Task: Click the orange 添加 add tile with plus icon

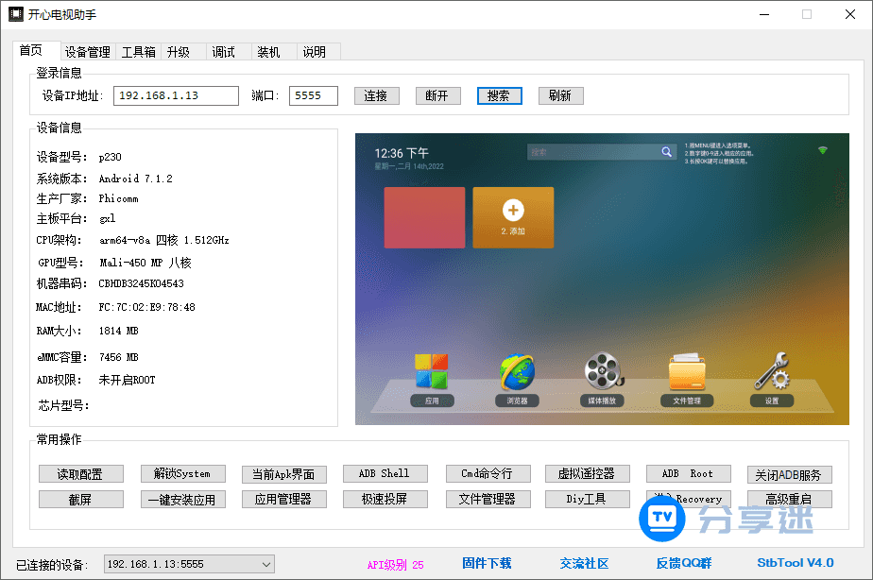Action: (x=513, y=217)
